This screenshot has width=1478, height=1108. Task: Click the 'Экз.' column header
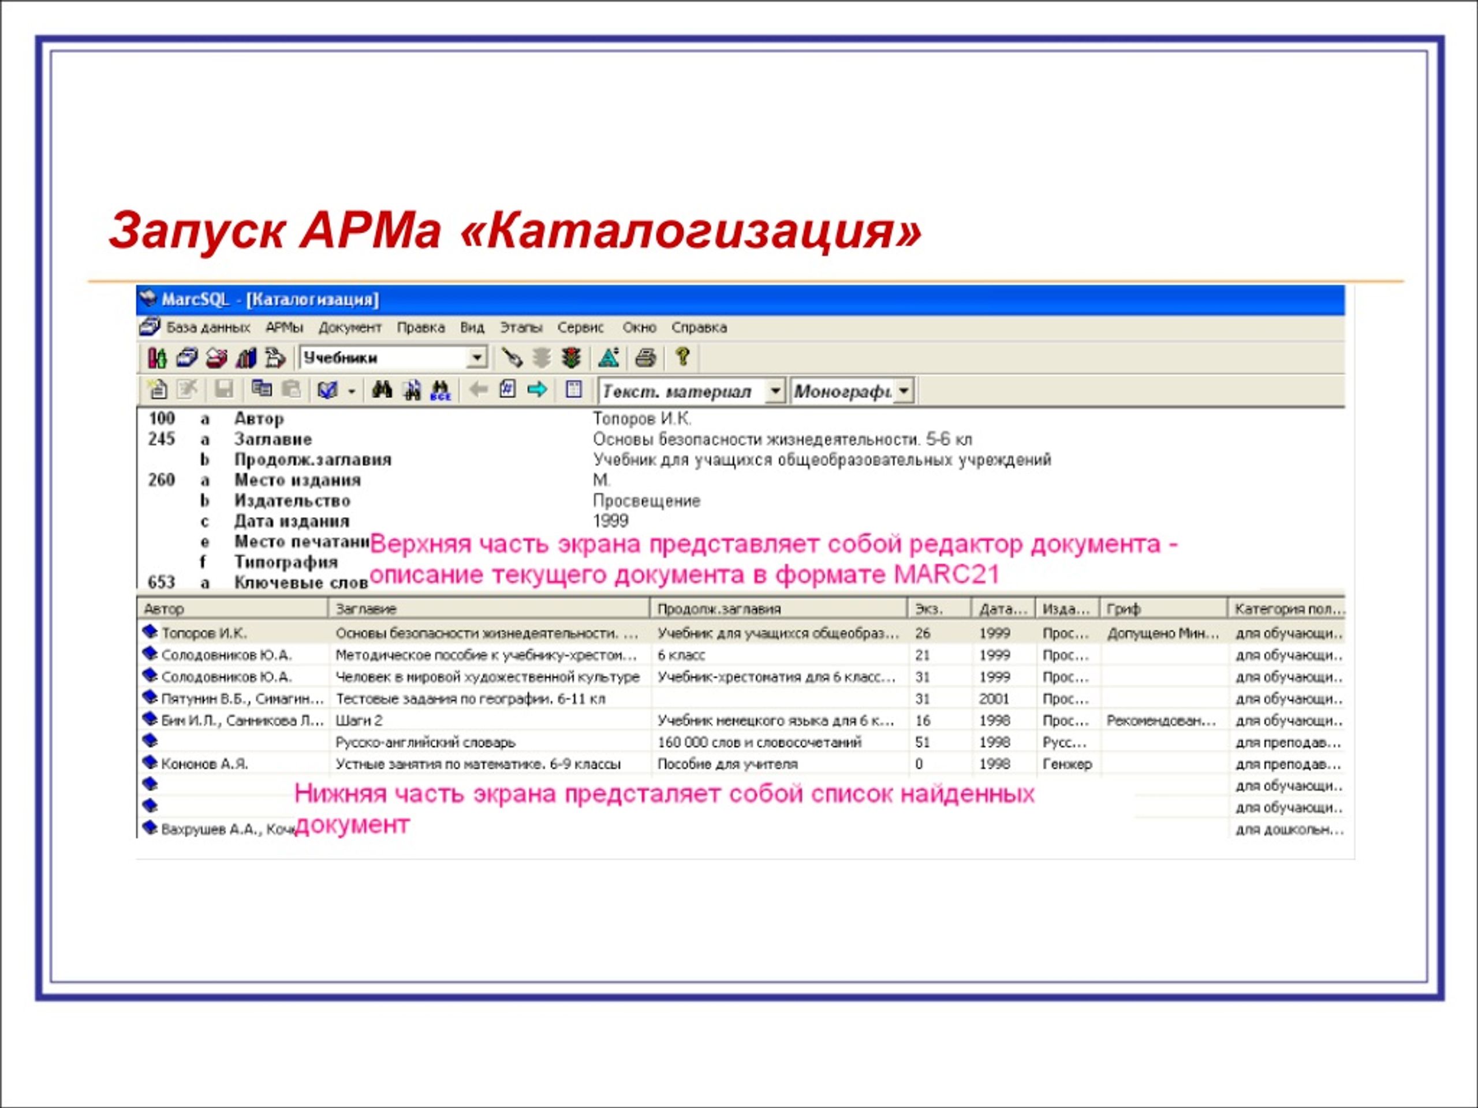point(939,609)
